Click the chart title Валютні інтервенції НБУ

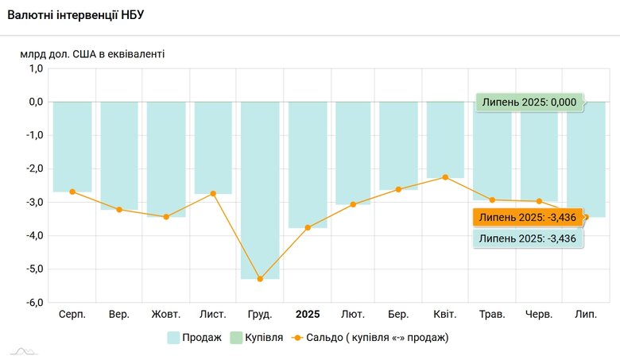(76, 15)
